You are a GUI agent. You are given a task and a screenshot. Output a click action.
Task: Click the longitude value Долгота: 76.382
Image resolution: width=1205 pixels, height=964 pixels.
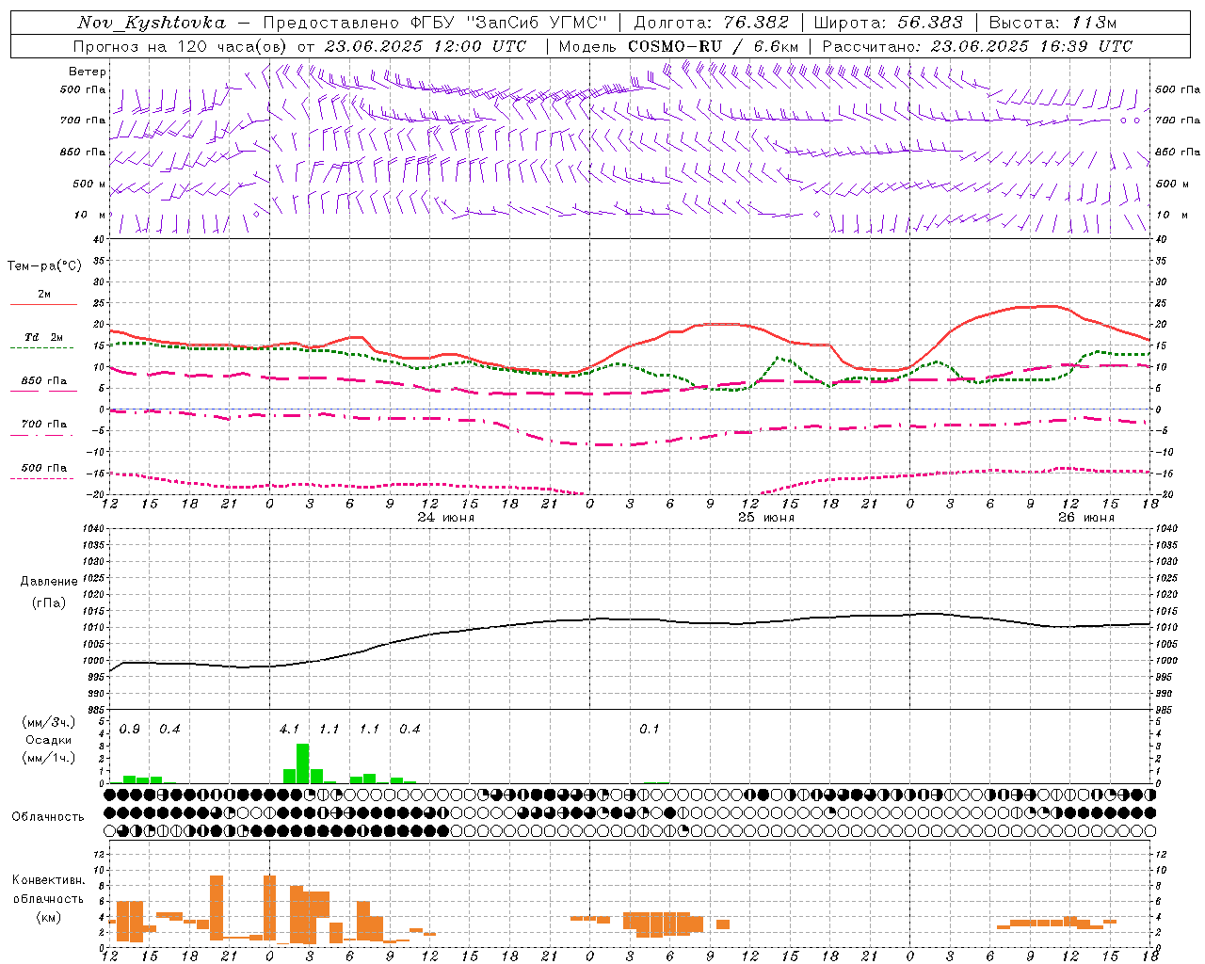click(x=710, y=23)
